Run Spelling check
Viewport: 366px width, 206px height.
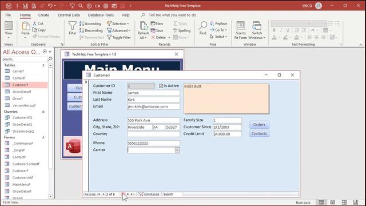click(182, 30)
